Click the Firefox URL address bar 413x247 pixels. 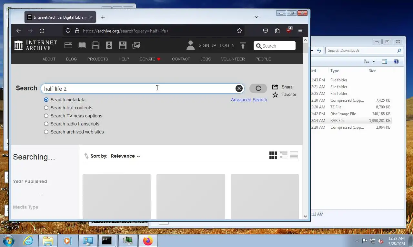153,31
